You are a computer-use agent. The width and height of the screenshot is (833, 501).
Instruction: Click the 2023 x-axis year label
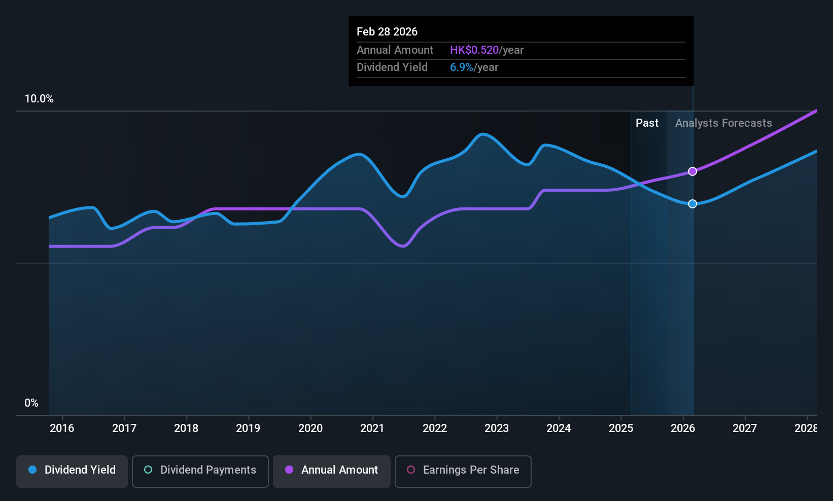(x=497, y=428)
